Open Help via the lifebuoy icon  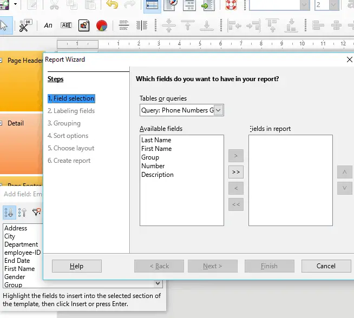231,4
